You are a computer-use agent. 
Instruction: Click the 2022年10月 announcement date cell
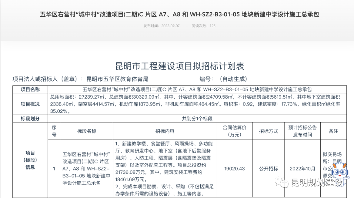coord(302,169)
